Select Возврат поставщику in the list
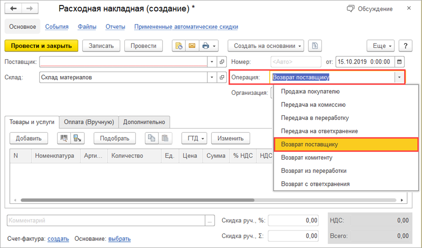The image size is (422, 248). coord(346,145)
